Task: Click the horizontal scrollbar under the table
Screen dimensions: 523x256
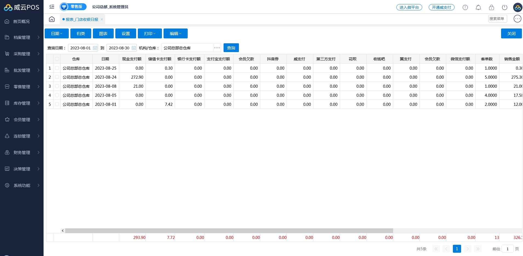Action: point(229,231)
